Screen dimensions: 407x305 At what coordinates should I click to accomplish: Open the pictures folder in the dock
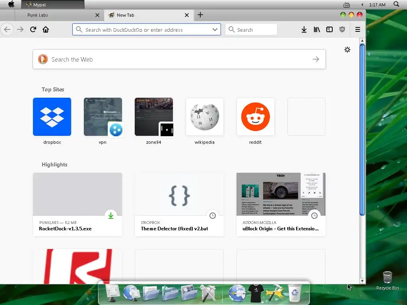(190, 293)
